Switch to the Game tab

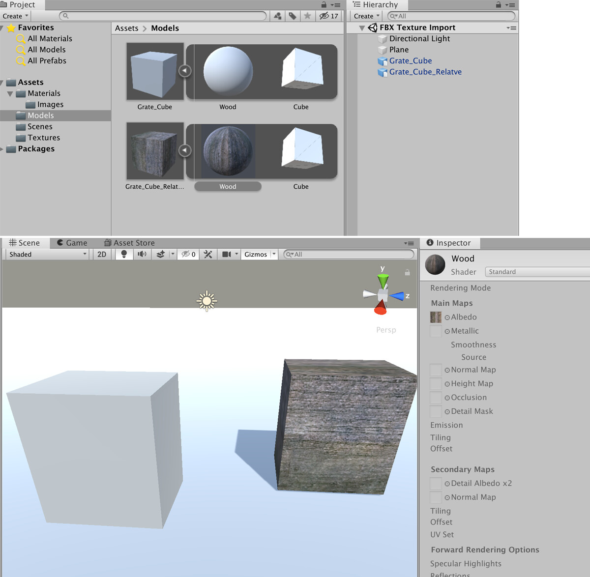(72, 242)
